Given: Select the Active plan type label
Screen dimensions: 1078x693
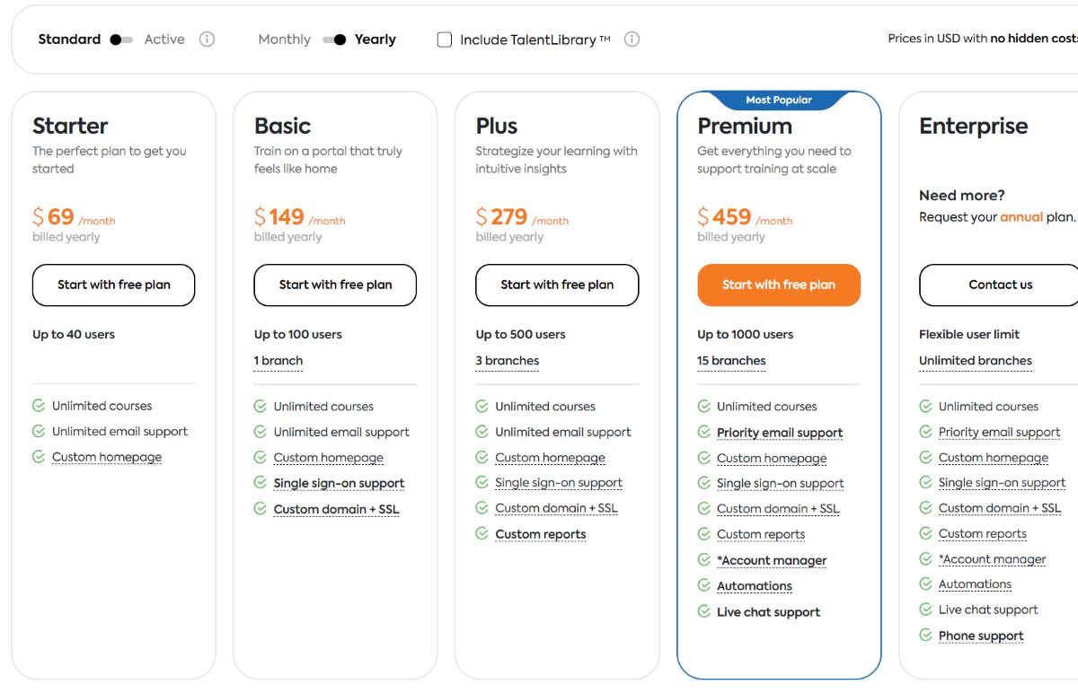Looking at the screenshot, I should [x=164, y=39].
